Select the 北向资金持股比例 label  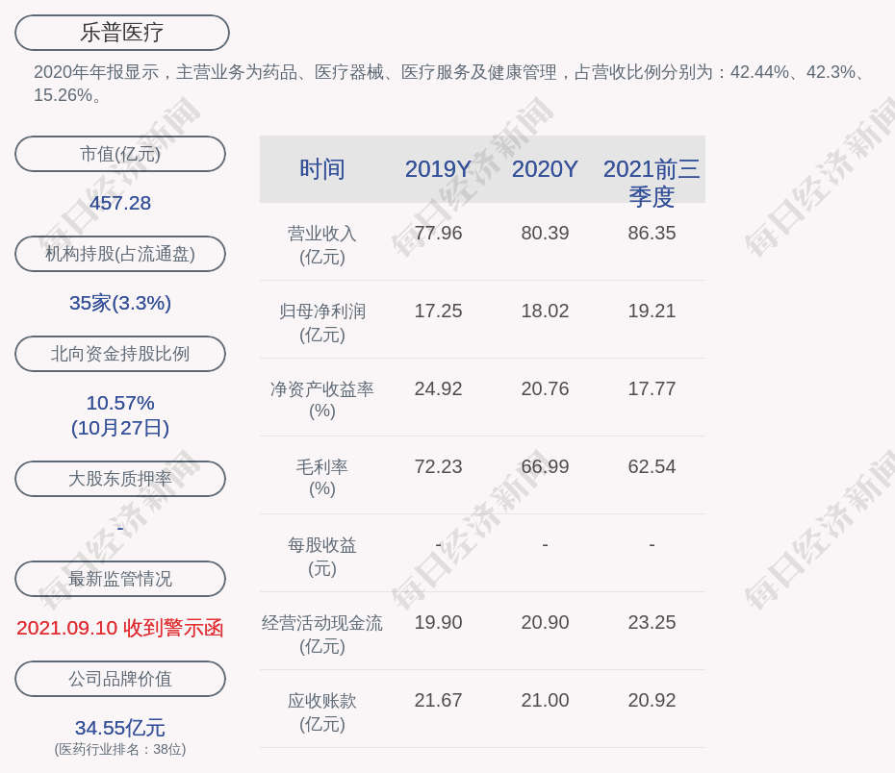(x=120, y=354)
